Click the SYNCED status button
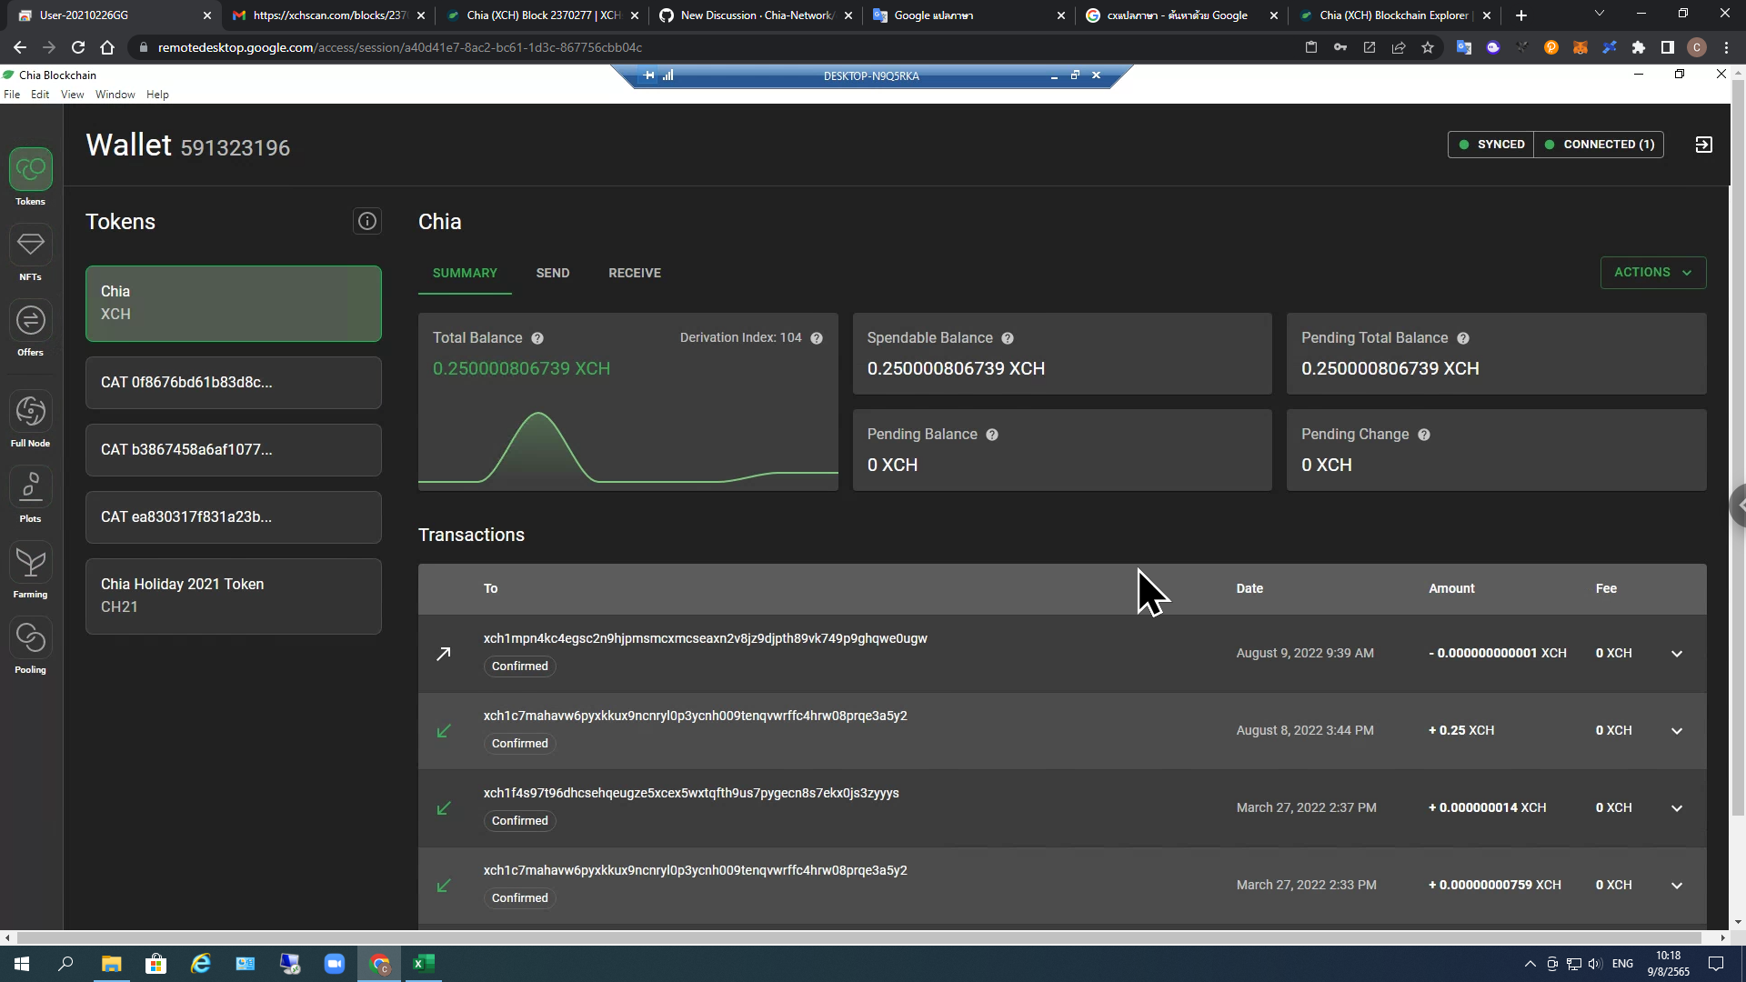The image size is (1746, 982). point(1491,145)
